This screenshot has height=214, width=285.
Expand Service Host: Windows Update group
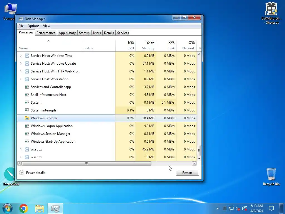pos(21,64)
